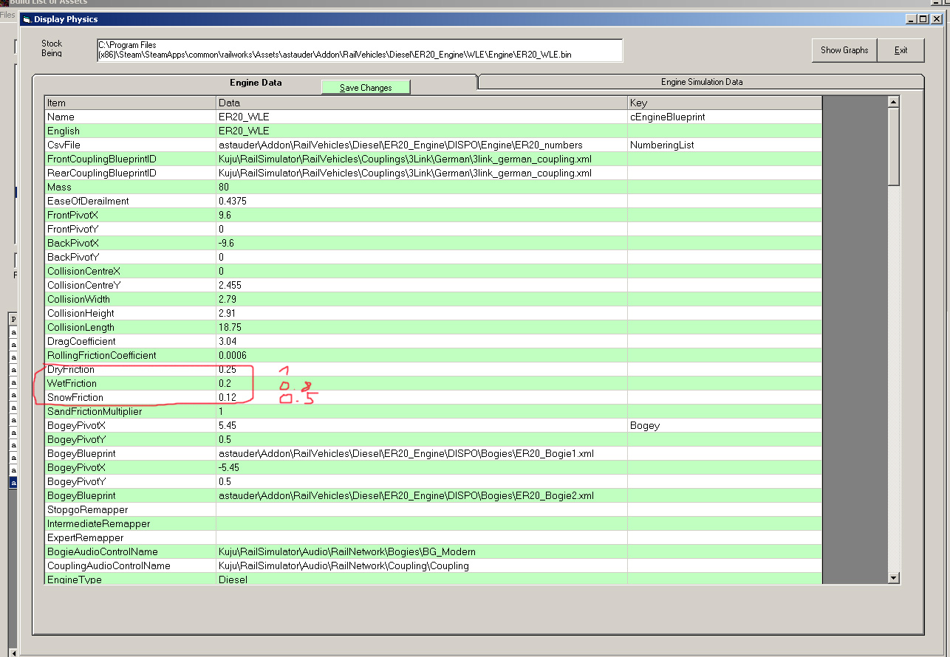
Task: Click the Key column header
Action: tap(724, 103)
